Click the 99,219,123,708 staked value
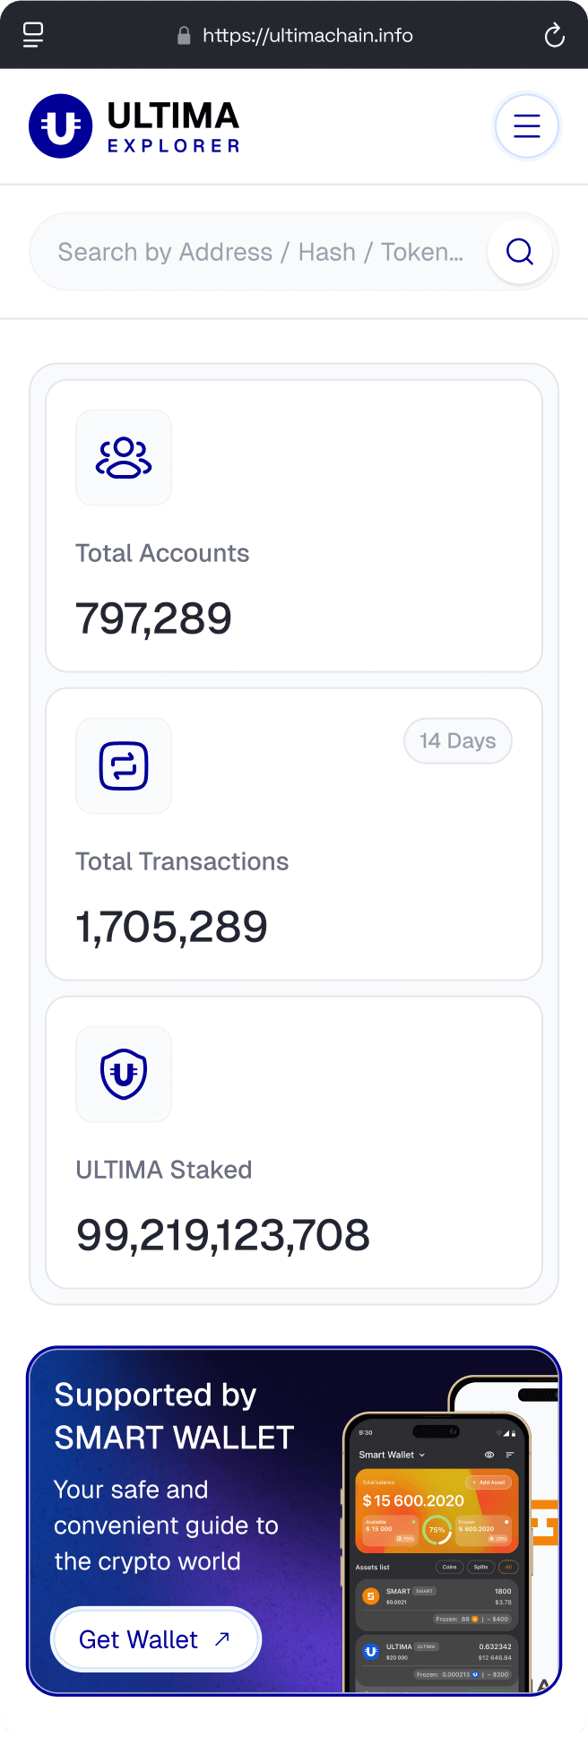Viewport: 588px width, 1737px height. [x=223, y=1235]
